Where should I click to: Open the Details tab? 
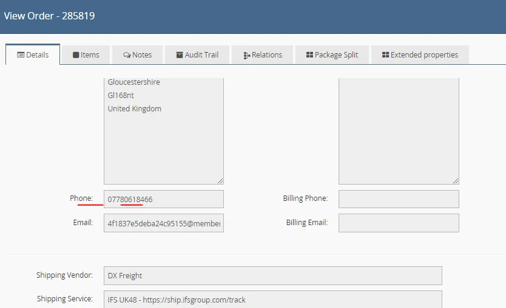(x=33, y=54)
